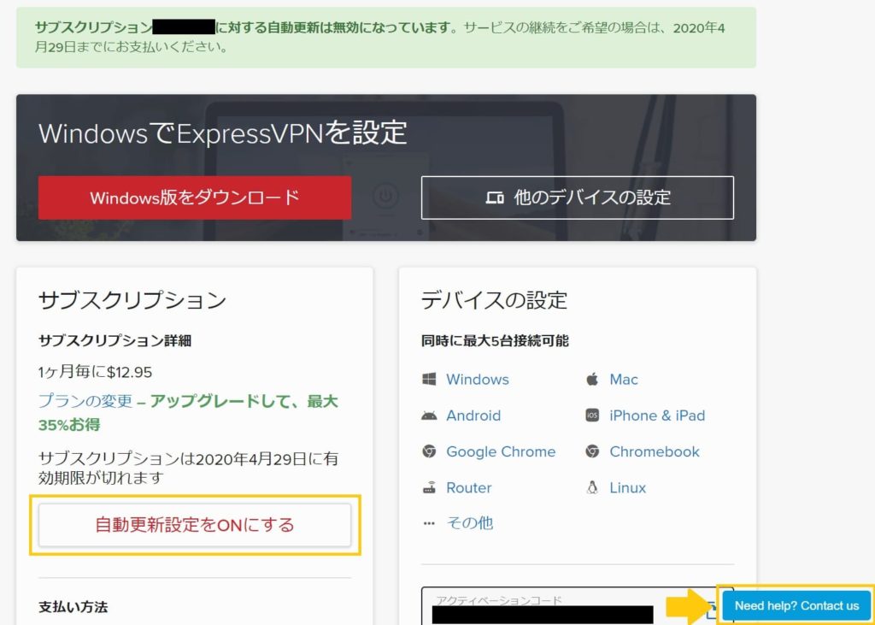Click the iOS badge icon

pos(592,416)
